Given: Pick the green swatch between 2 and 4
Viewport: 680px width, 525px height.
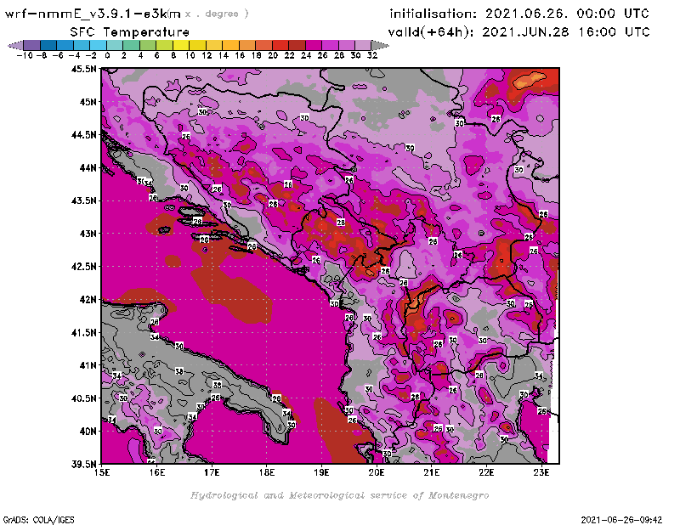Looking at the screenshot, I should click(x=131, y=45).
